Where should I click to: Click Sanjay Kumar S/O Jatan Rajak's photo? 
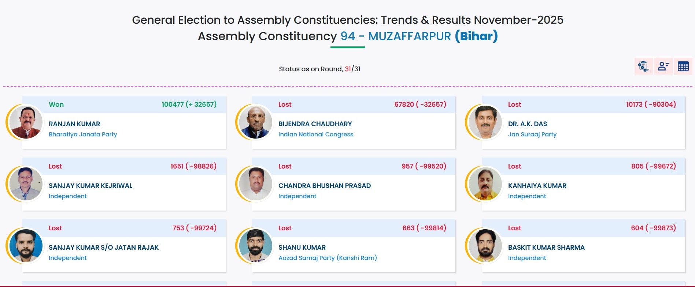(x=26, y=246)
